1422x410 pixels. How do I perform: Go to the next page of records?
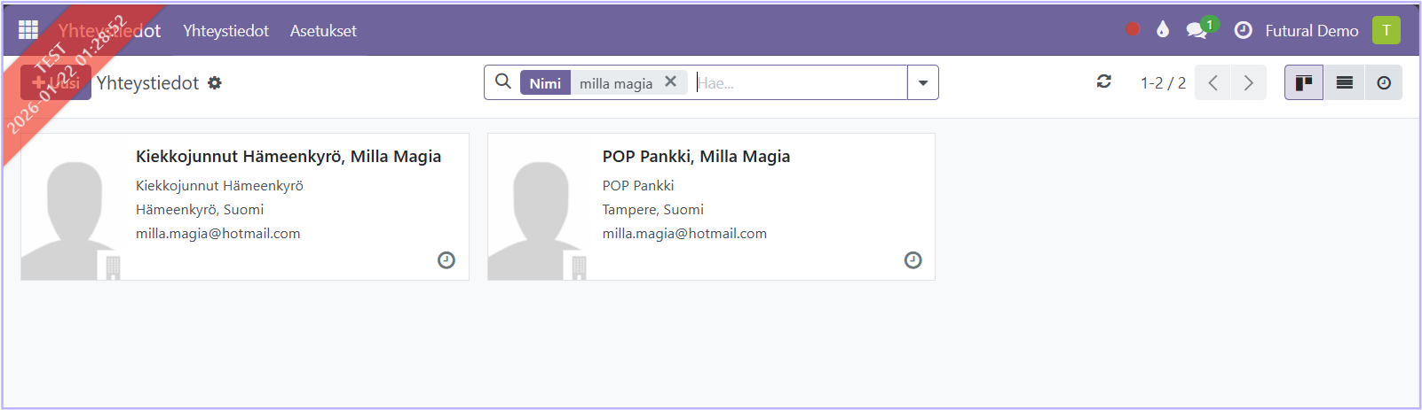coord(1249,82)
